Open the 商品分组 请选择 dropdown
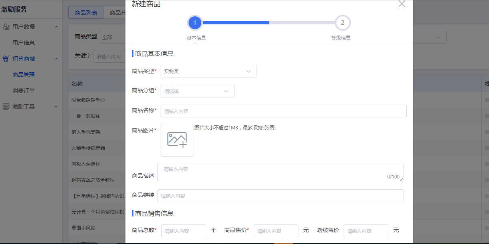This screenshot has height=244, width=489. (197, 91)
